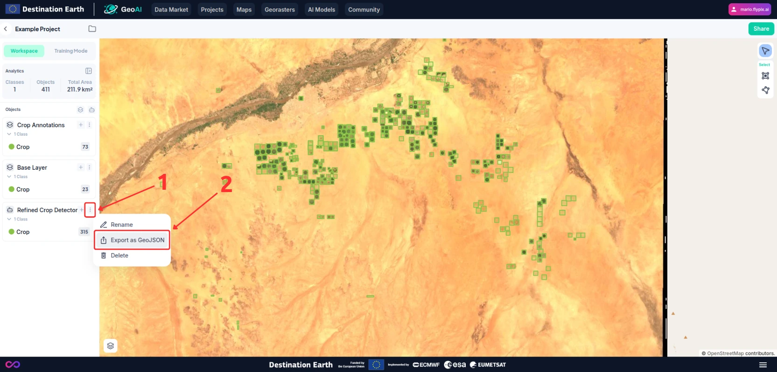Select Rename in the context menu
The width and height of the screenshot is (777, 372).
(x=121, y=225)
